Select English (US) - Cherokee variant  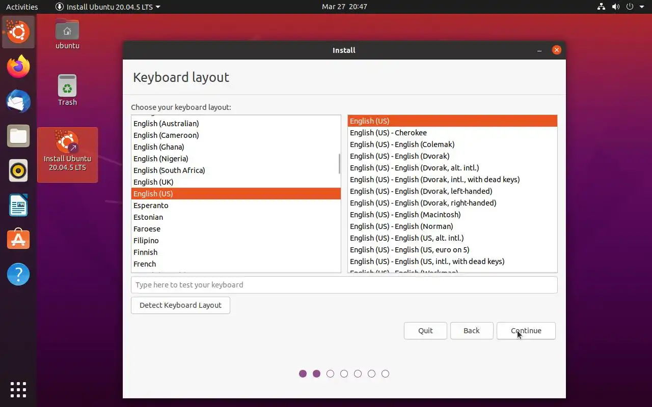click(452, 133)
